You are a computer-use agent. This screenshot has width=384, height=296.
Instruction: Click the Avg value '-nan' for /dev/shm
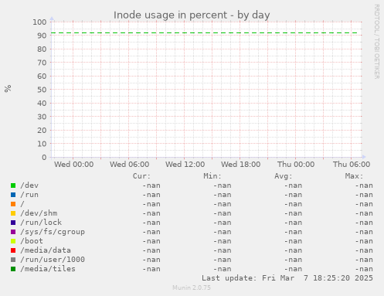click(x=293, y=213)
